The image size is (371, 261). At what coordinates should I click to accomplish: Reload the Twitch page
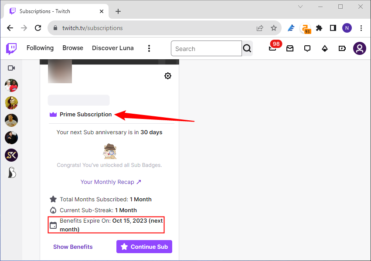[x=38, y=28]
